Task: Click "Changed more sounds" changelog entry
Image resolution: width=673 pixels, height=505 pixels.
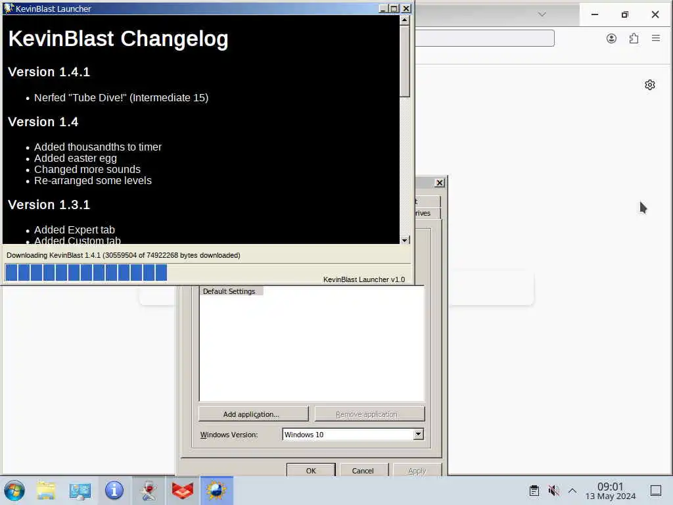Action: [x=87, y=169]
